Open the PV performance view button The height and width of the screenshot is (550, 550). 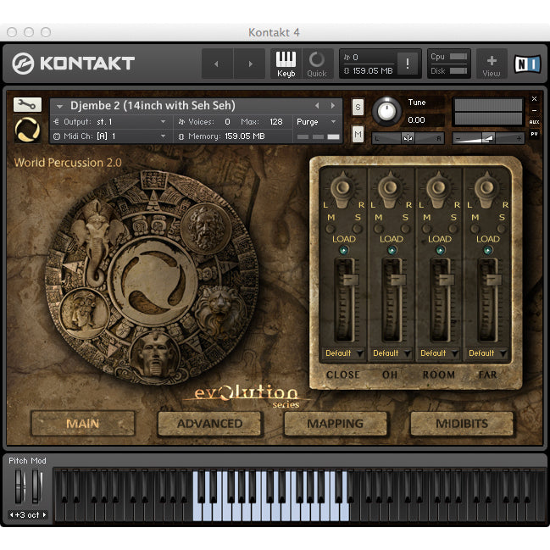534,134
